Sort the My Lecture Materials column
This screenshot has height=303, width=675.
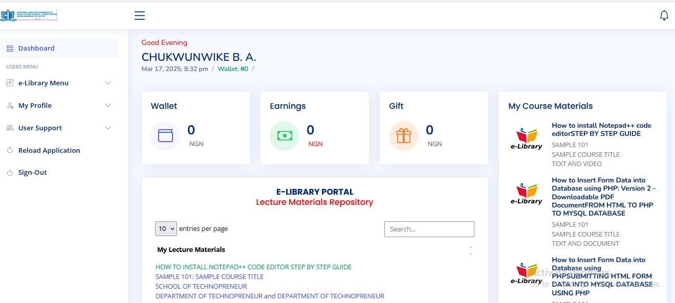pos(470,250)
